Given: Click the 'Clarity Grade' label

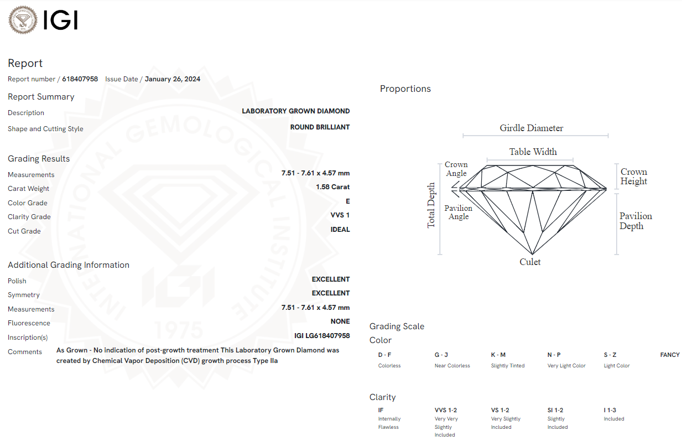Looking at the screenshot, I should coord(29,217).
